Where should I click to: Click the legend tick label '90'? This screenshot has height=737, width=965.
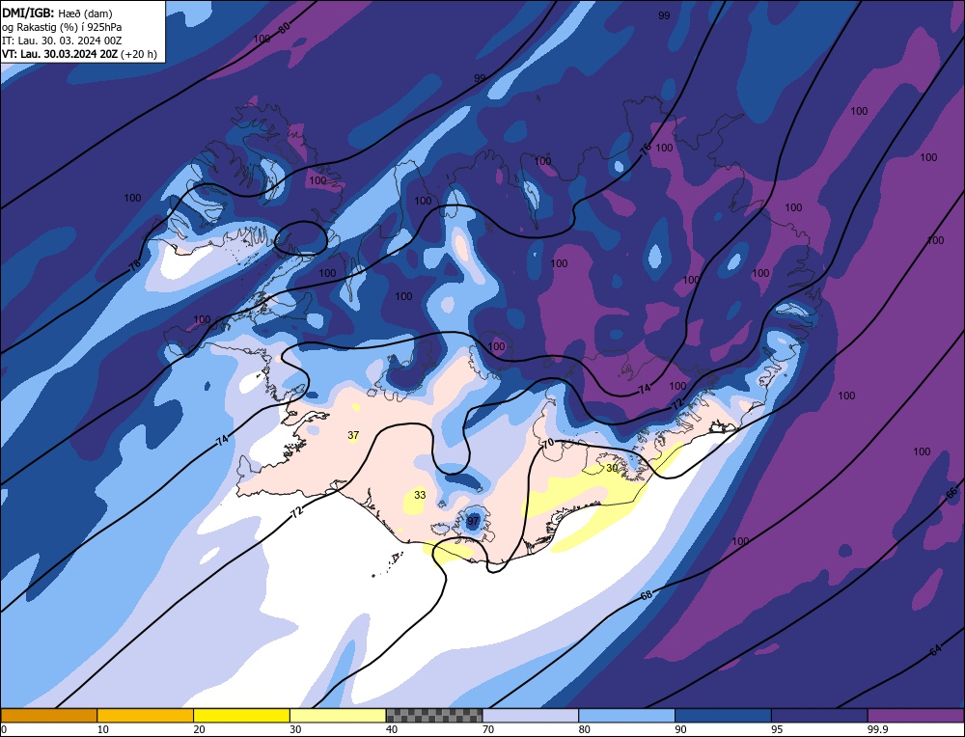pos(680,729)
